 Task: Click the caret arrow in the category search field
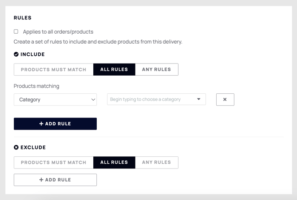[199, 99]
